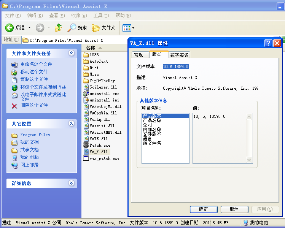Select the uninstall.ini file

click(x=101, y=100)
